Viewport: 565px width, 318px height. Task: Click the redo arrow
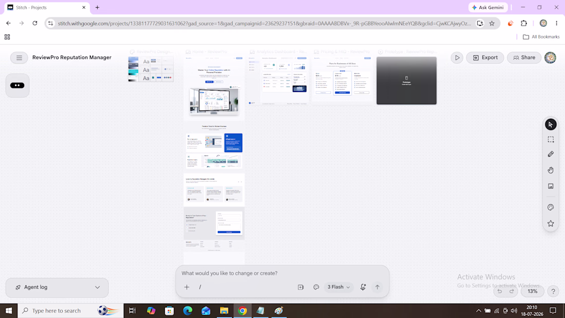click(512, 291)
